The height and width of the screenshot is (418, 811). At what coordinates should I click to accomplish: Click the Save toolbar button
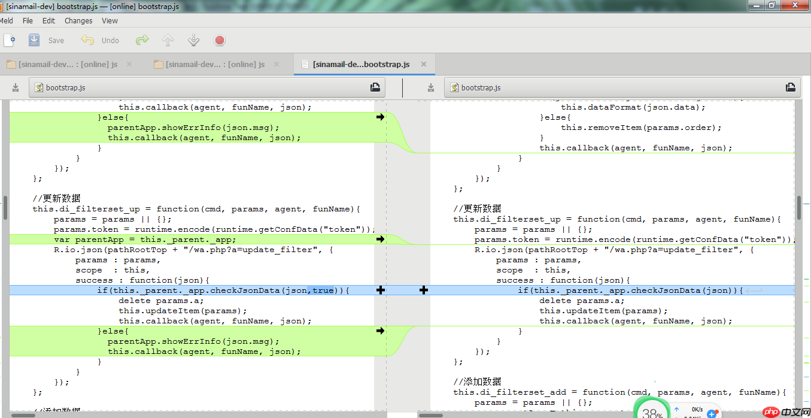point(47,40)
